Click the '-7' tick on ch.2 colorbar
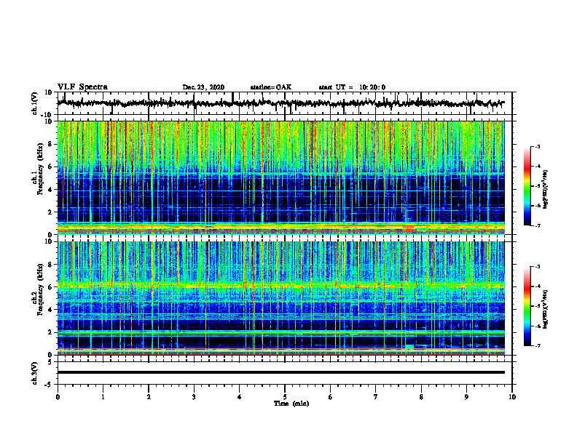 coord(538,345)
